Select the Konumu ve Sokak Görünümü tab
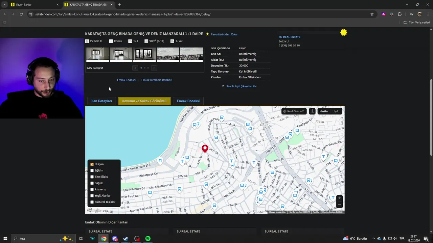433x243 pixels. 144,101
